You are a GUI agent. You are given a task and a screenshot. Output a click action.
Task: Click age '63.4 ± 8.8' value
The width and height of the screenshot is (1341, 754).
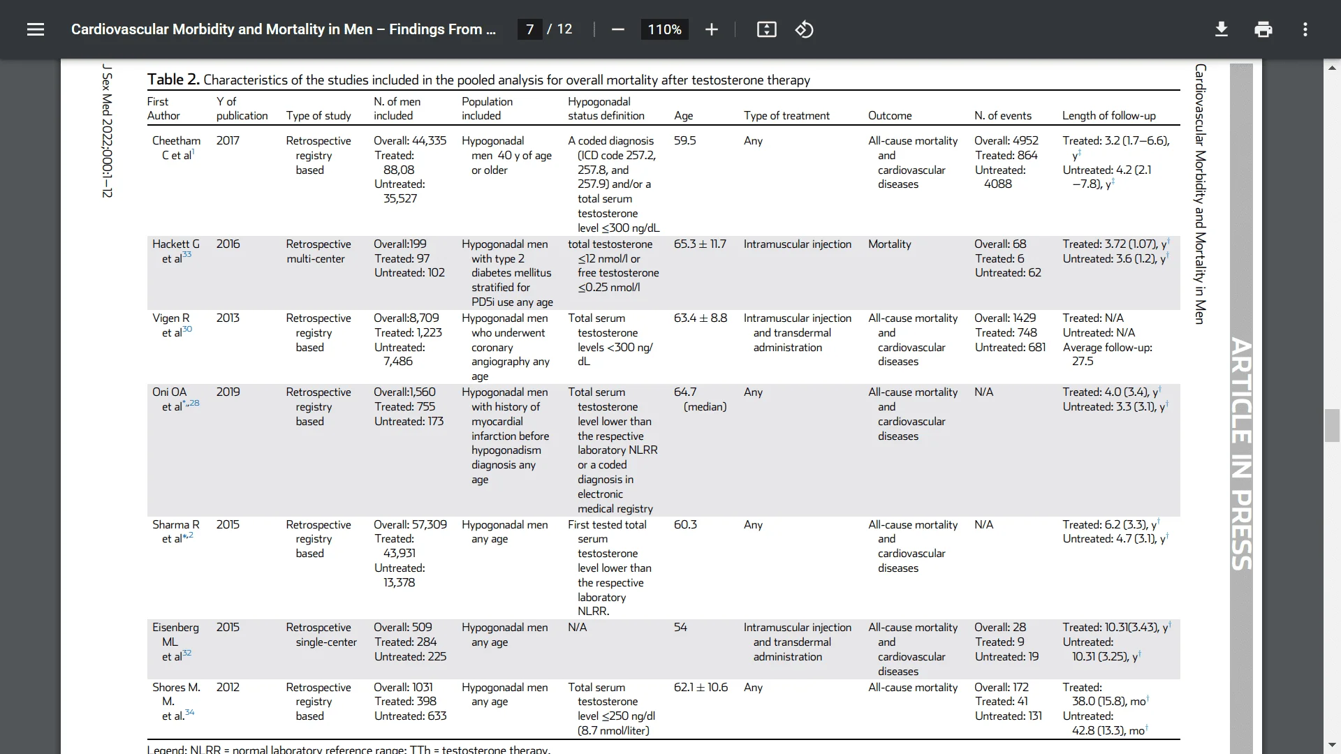tap(701, 318)
